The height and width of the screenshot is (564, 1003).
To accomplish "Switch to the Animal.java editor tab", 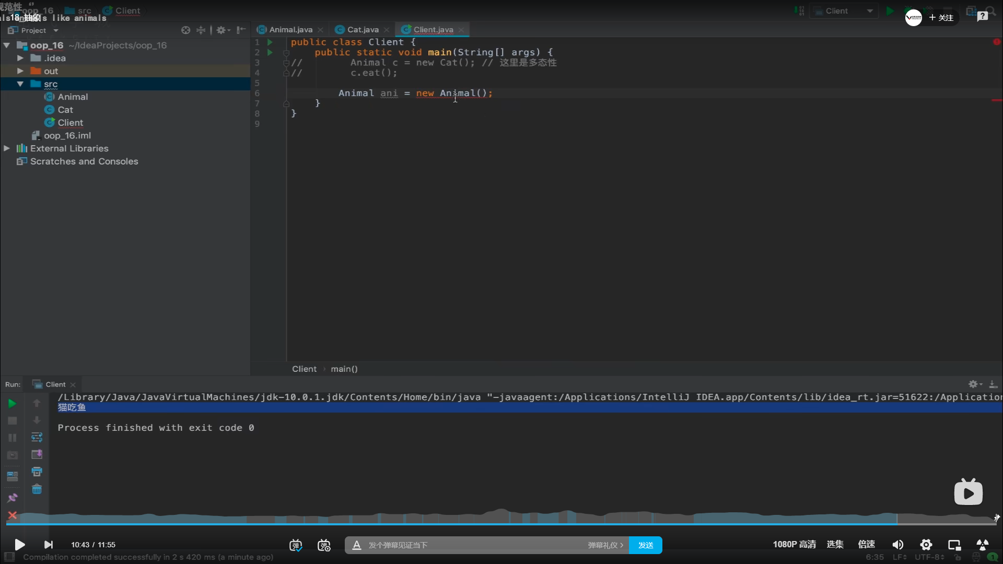I will pos(290,30).
